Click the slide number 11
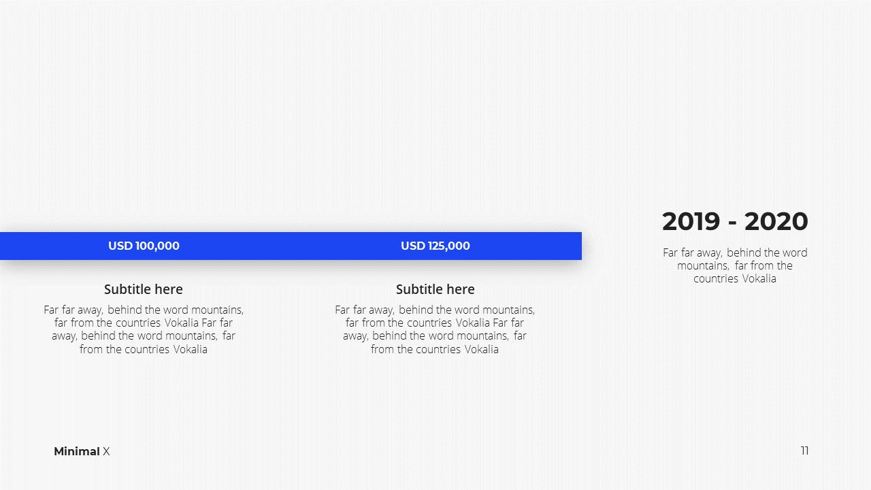Screen dimensions: 871x490 point(805,451)
